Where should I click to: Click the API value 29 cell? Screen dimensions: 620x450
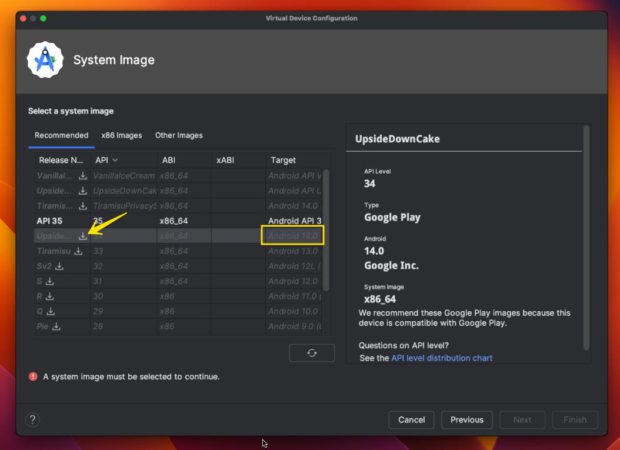pyautogui.click(x=124, y=311)
